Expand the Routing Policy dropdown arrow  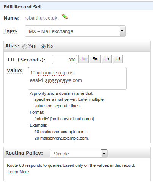click(104, 153)
